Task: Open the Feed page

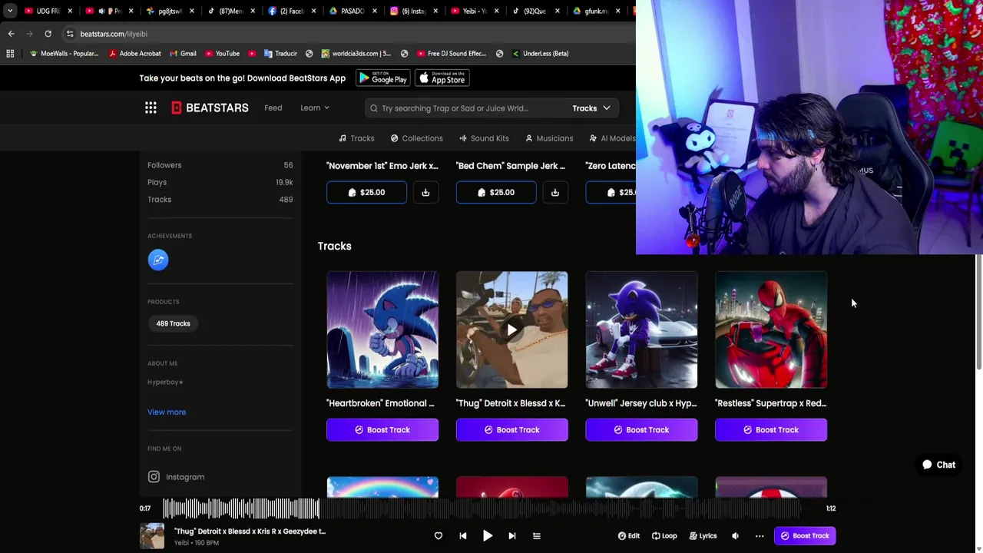Action: pos(273,108)
